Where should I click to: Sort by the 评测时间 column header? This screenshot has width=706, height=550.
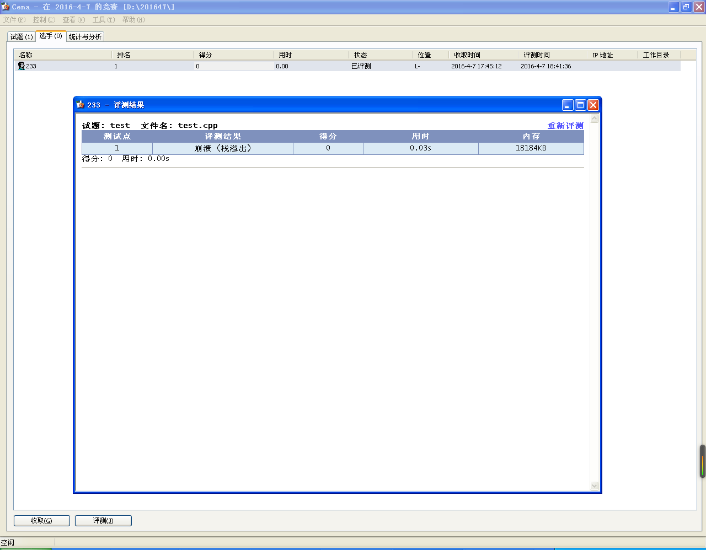click(x=553, y=55)
